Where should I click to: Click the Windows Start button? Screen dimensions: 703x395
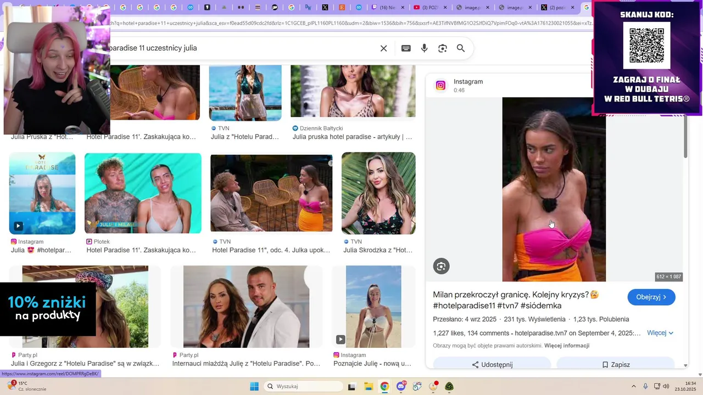pyautogui.click(x=254, y=386)
